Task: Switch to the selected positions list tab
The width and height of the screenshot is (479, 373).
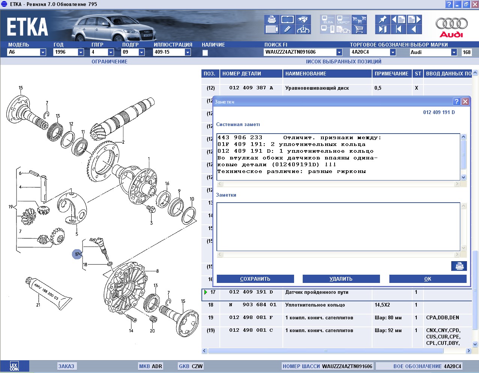Action: [344, 62]
